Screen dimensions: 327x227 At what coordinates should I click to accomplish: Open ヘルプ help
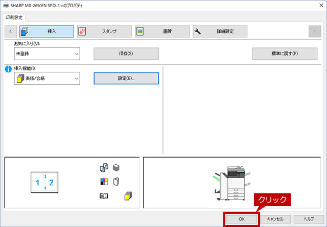pyautogui.click(x=309, y=219)
